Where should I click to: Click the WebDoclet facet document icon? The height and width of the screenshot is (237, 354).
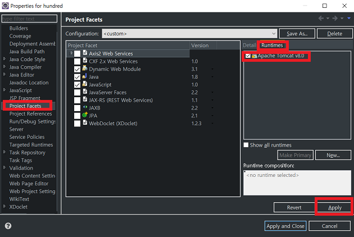click(x=85, y=122)
